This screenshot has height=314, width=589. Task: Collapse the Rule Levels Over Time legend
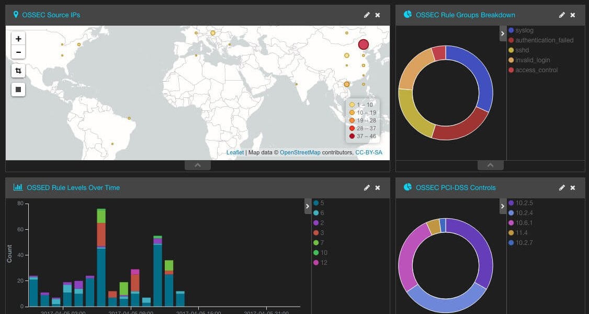(308, 206)
